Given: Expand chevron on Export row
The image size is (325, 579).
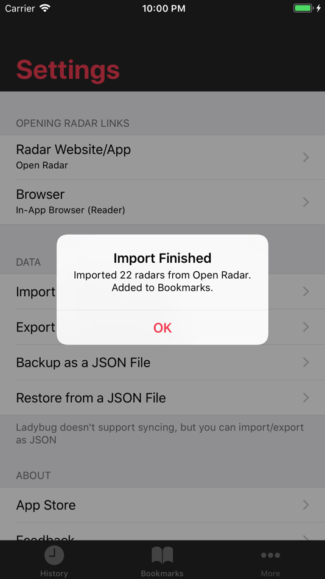Looking at the screenshot, I should click(x=306, y=327).
